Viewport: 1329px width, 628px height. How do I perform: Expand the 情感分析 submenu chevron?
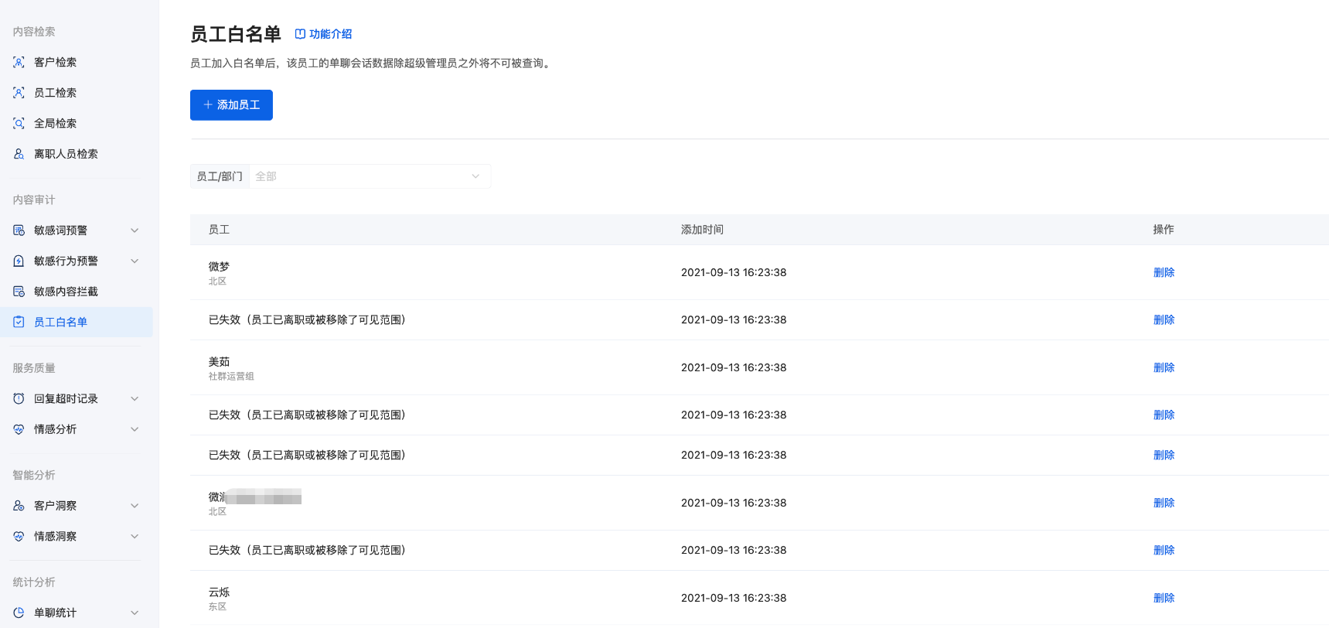(x=135, y=429)
